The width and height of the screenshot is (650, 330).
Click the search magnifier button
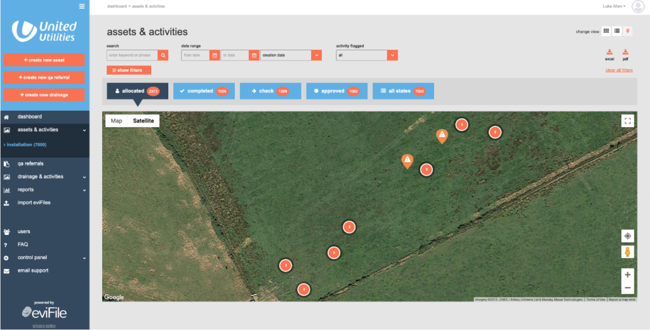coord(163,55)
